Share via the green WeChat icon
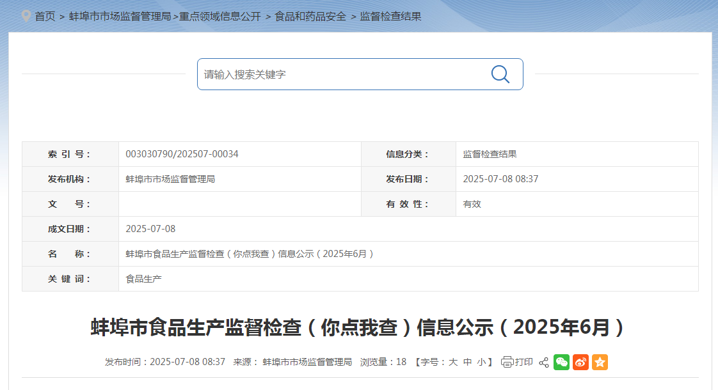718x390 pixels. point(561,362)
